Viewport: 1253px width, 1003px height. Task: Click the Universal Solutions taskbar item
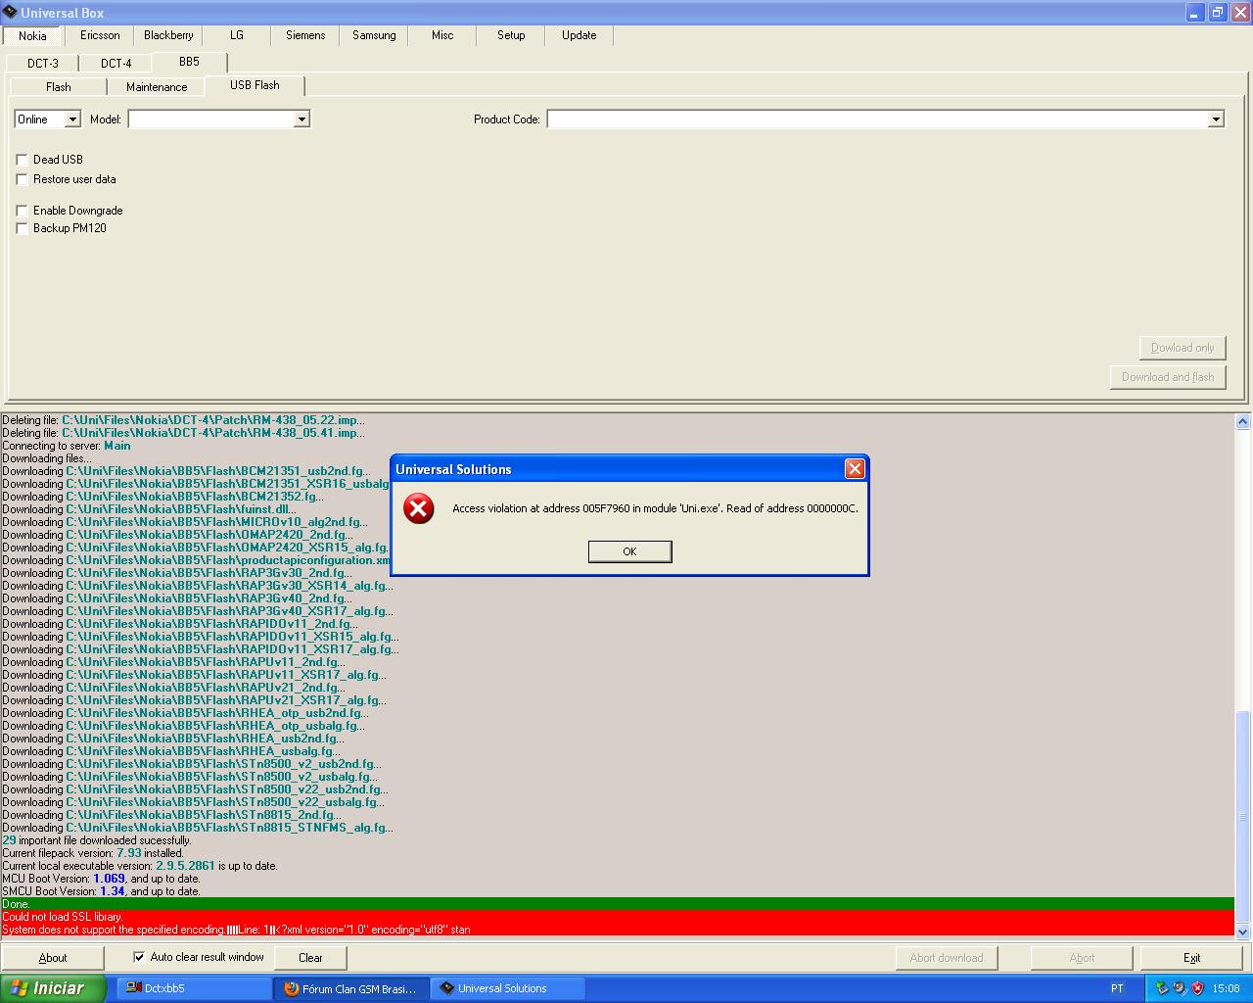click(508, 988)
